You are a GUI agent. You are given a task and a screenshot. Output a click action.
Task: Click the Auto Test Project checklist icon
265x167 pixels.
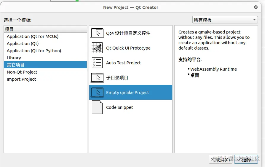tap(97, 63)
